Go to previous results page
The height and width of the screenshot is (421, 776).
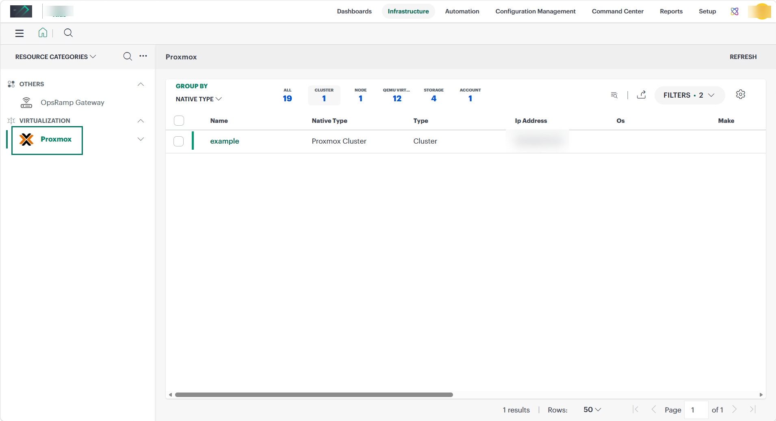[654, 410]
